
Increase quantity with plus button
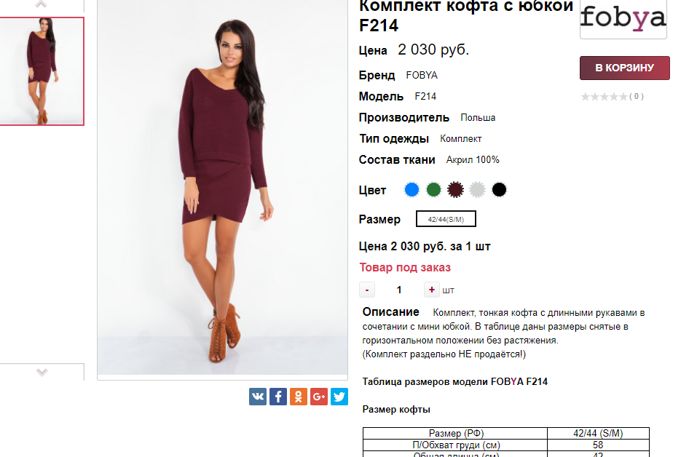[x=431, y=290]
